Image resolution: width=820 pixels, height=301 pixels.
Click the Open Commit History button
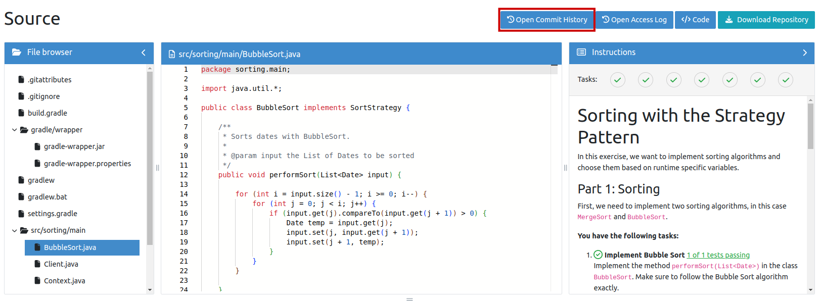(x=546, y=20)
